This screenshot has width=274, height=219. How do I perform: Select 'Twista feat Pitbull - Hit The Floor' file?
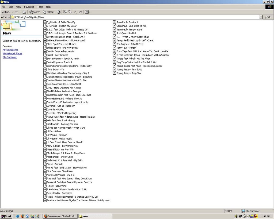click(x=133, y=59)
